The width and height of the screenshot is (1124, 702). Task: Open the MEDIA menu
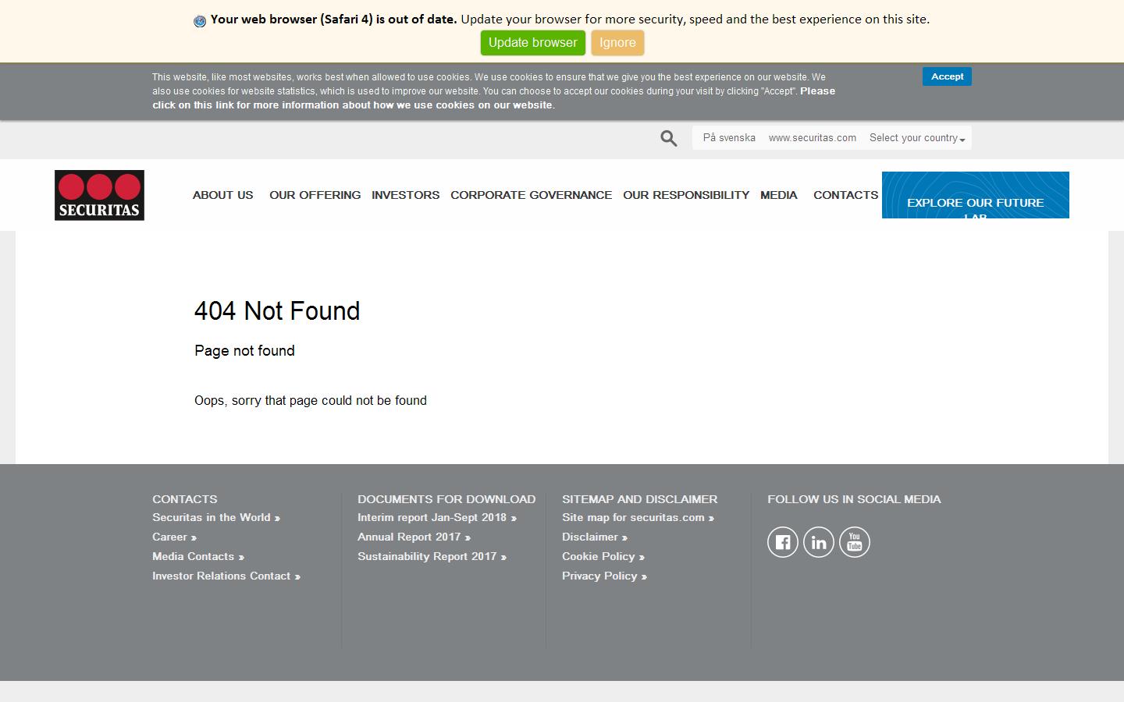coord(778,195)
